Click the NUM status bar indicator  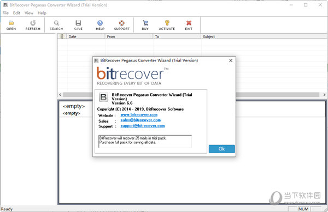[303, 209]
